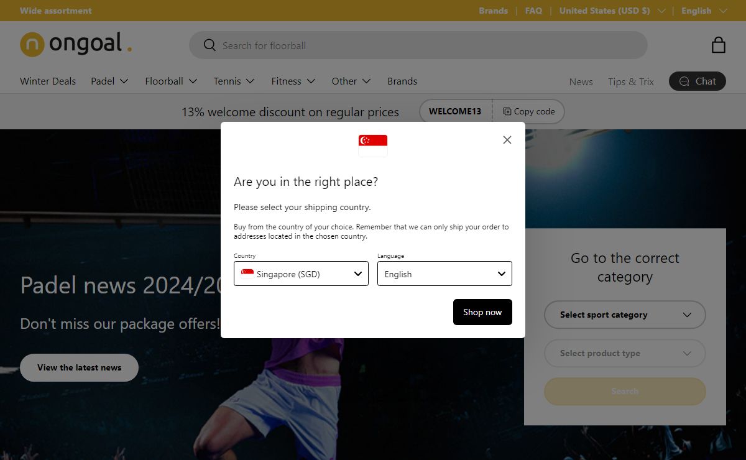Open the FAQ link

pos(533,11)
